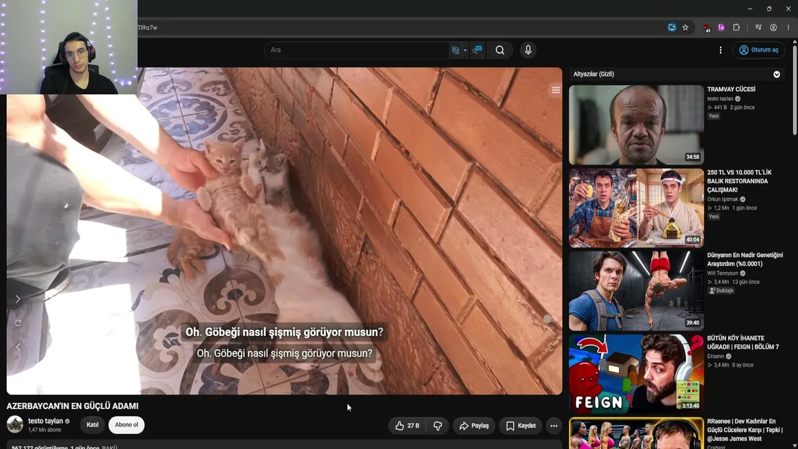Collapse the 'Altyazılar (Gizli)' panel chevron

pyautogui.click(x=777, y=74)
